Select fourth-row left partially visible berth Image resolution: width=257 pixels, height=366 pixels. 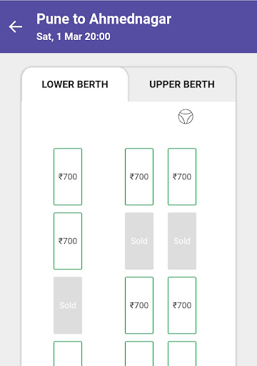pyautogui.click(x=68, y=354)
